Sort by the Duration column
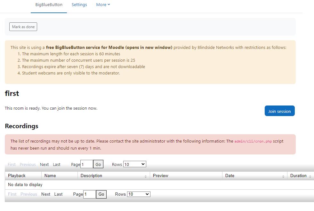The width and height of the screenshot is (314, 211). (301, 176)
